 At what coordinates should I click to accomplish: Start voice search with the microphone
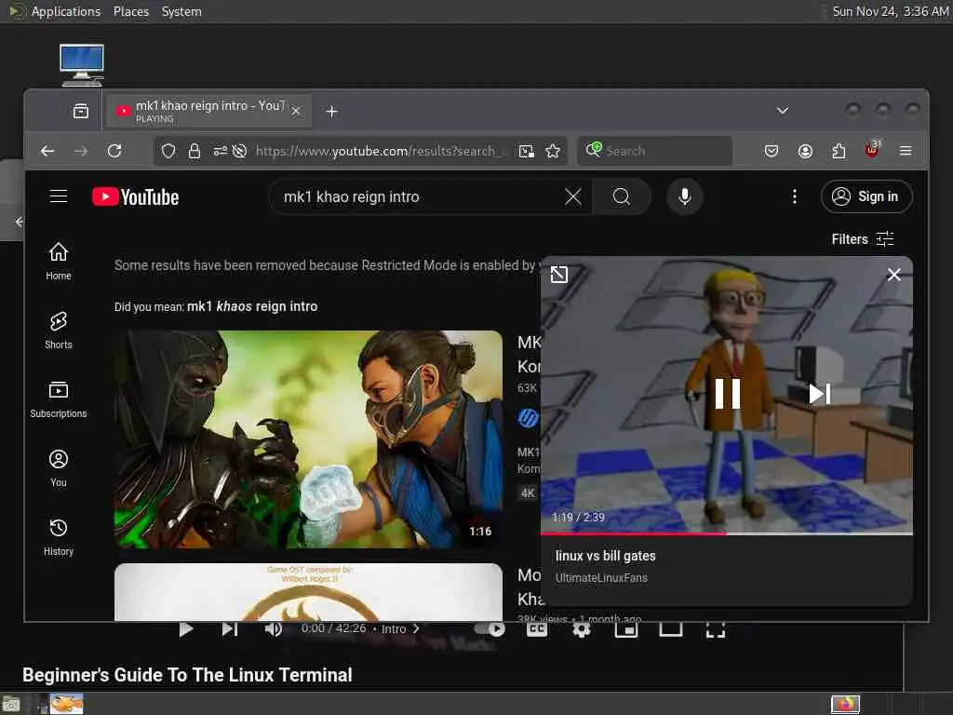(x=684, y=196)
